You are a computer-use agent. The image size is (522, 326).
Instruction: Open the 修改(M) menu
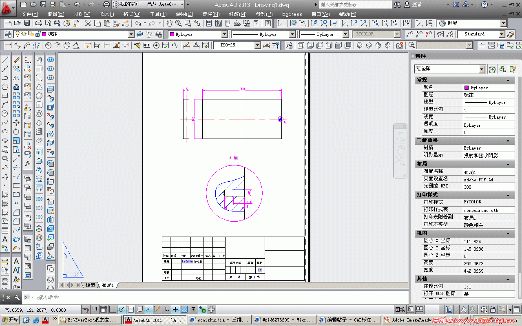237,14
